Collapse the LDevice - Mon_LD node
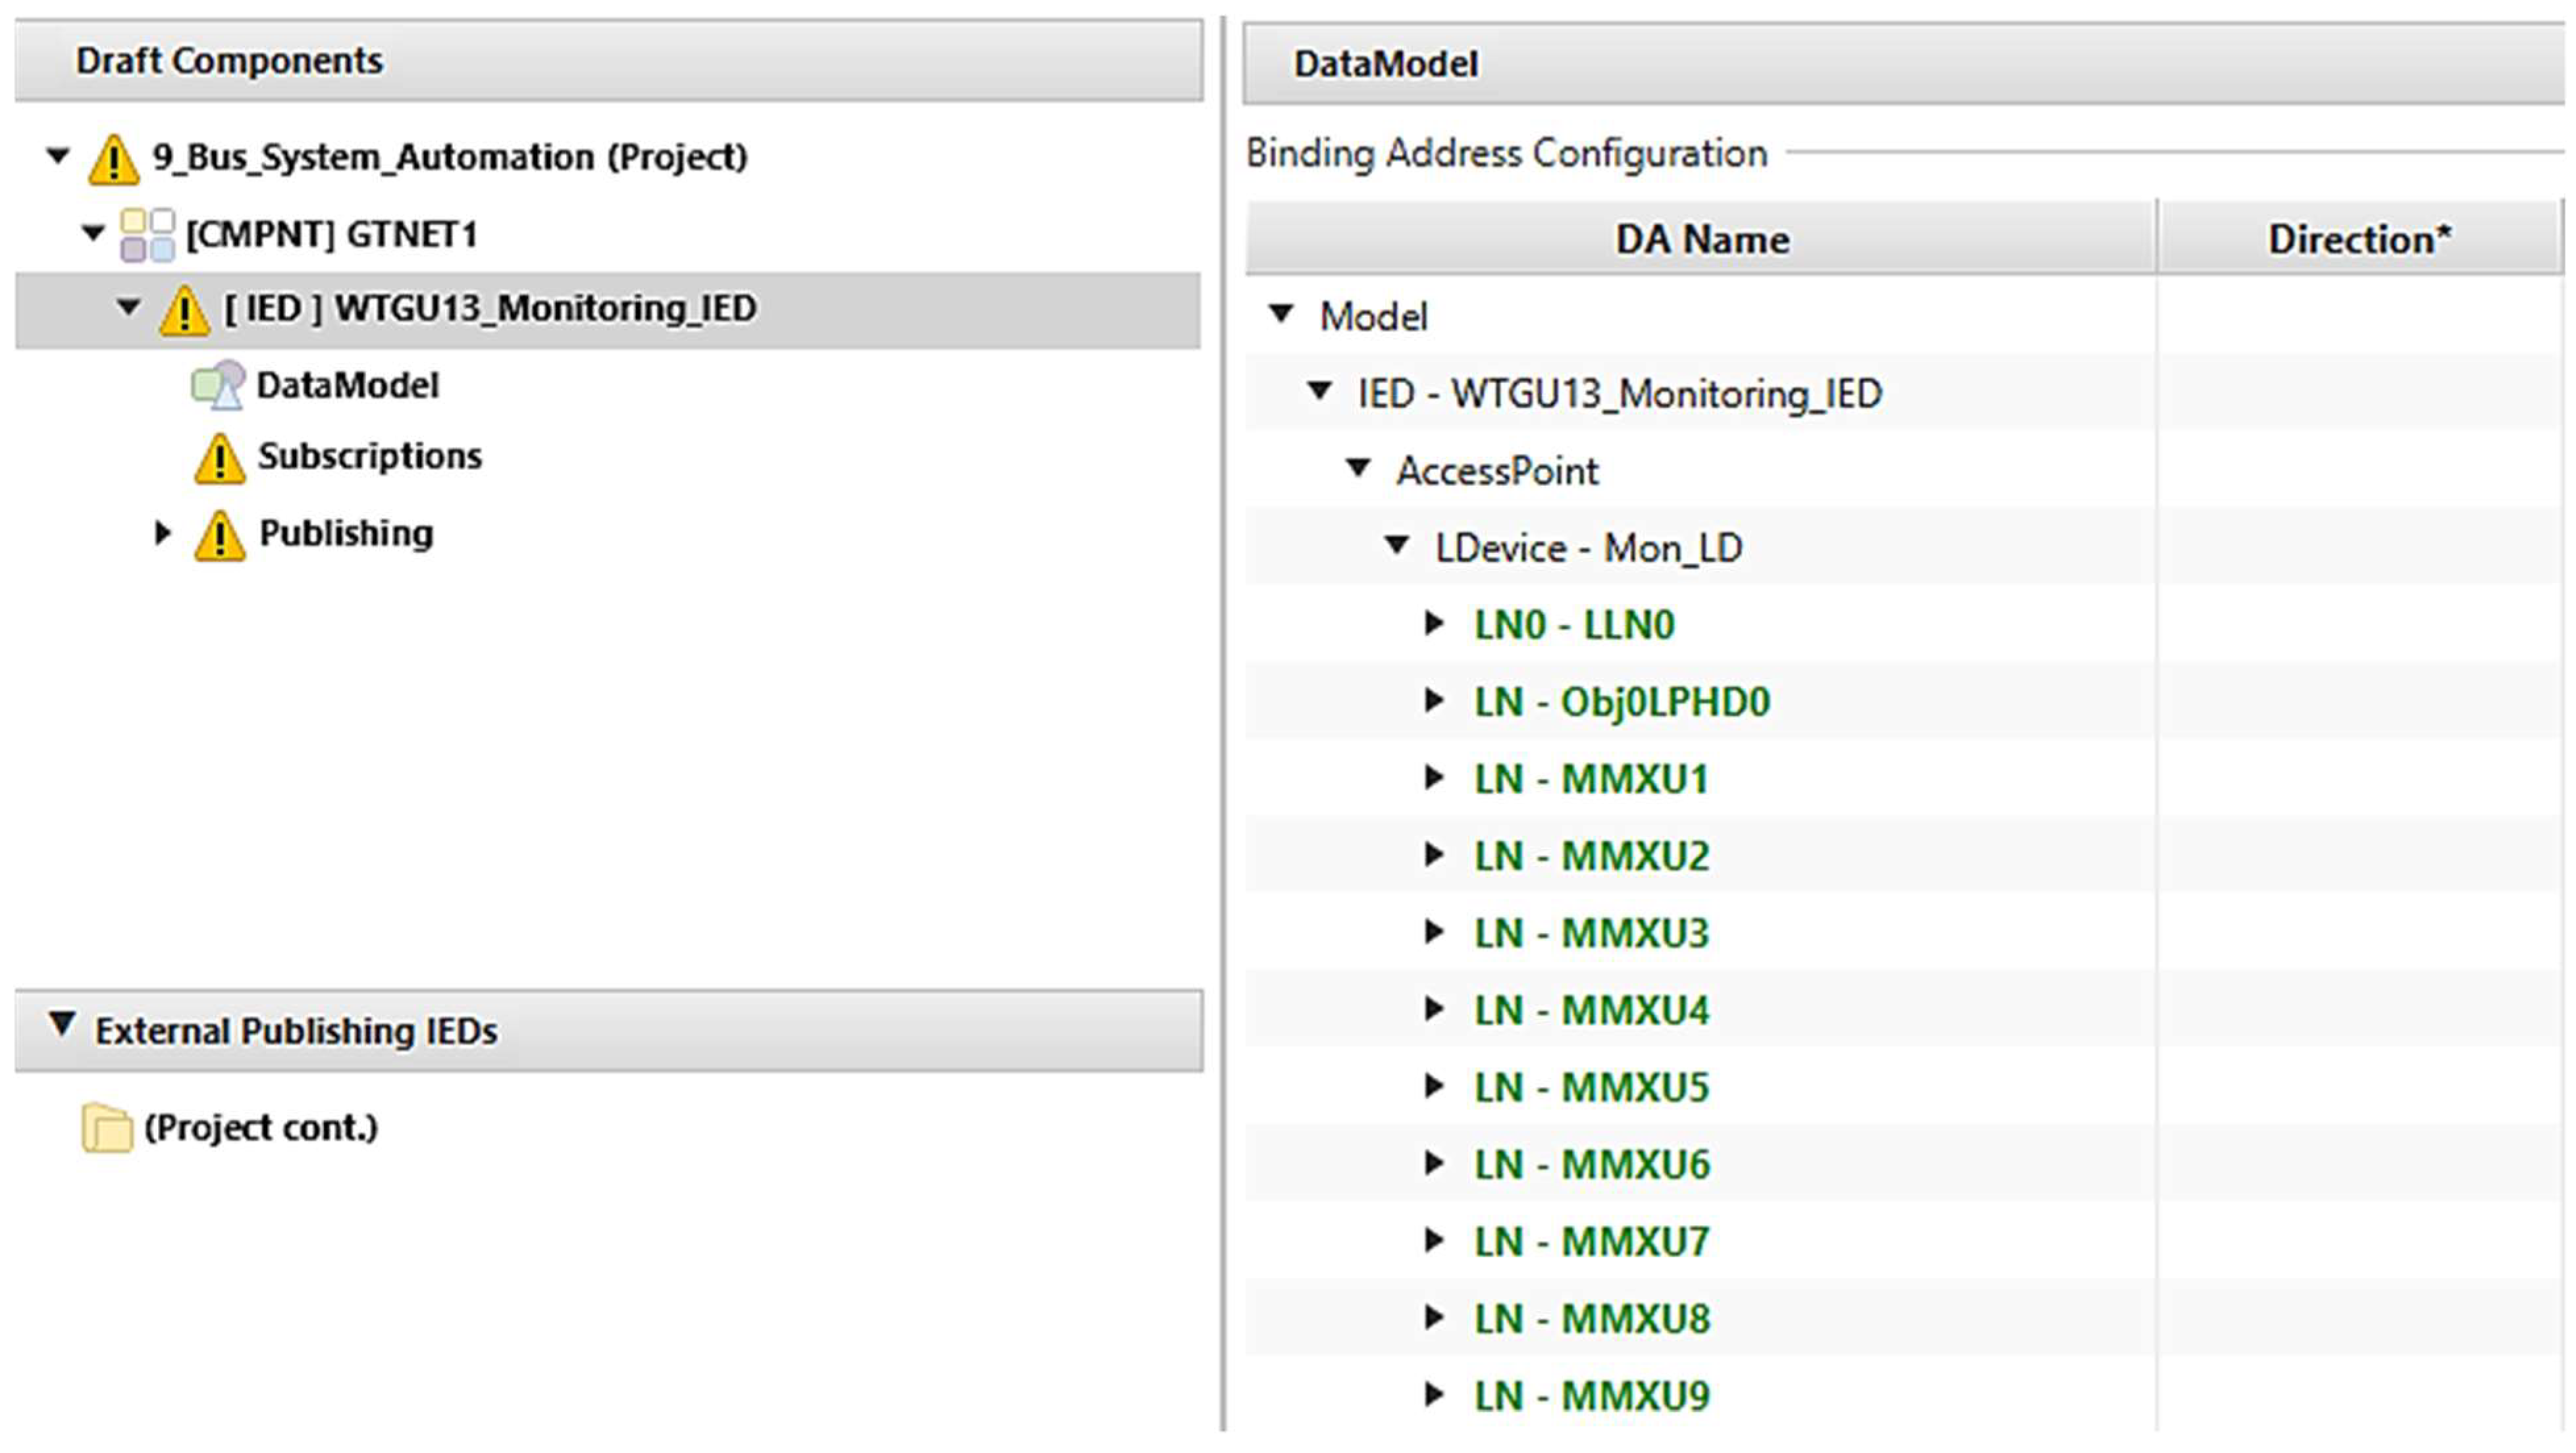Image resolution: width=2576 pixels, height=1453 pixels. coord(1396,546)
